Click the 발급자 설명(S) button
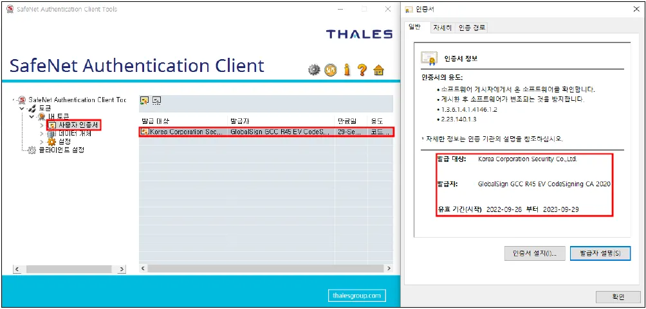The width and height of the screenshot is (646, 309). coord(600,254)
